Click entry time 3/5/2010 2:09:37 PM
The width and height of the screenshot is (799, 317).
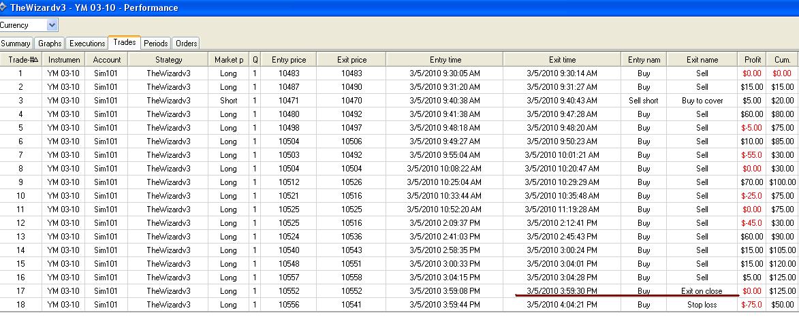(445, 223)
